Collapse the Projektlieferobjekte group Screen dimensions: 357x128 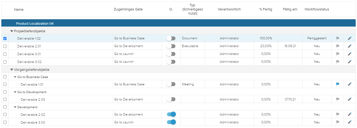(11, 31)
